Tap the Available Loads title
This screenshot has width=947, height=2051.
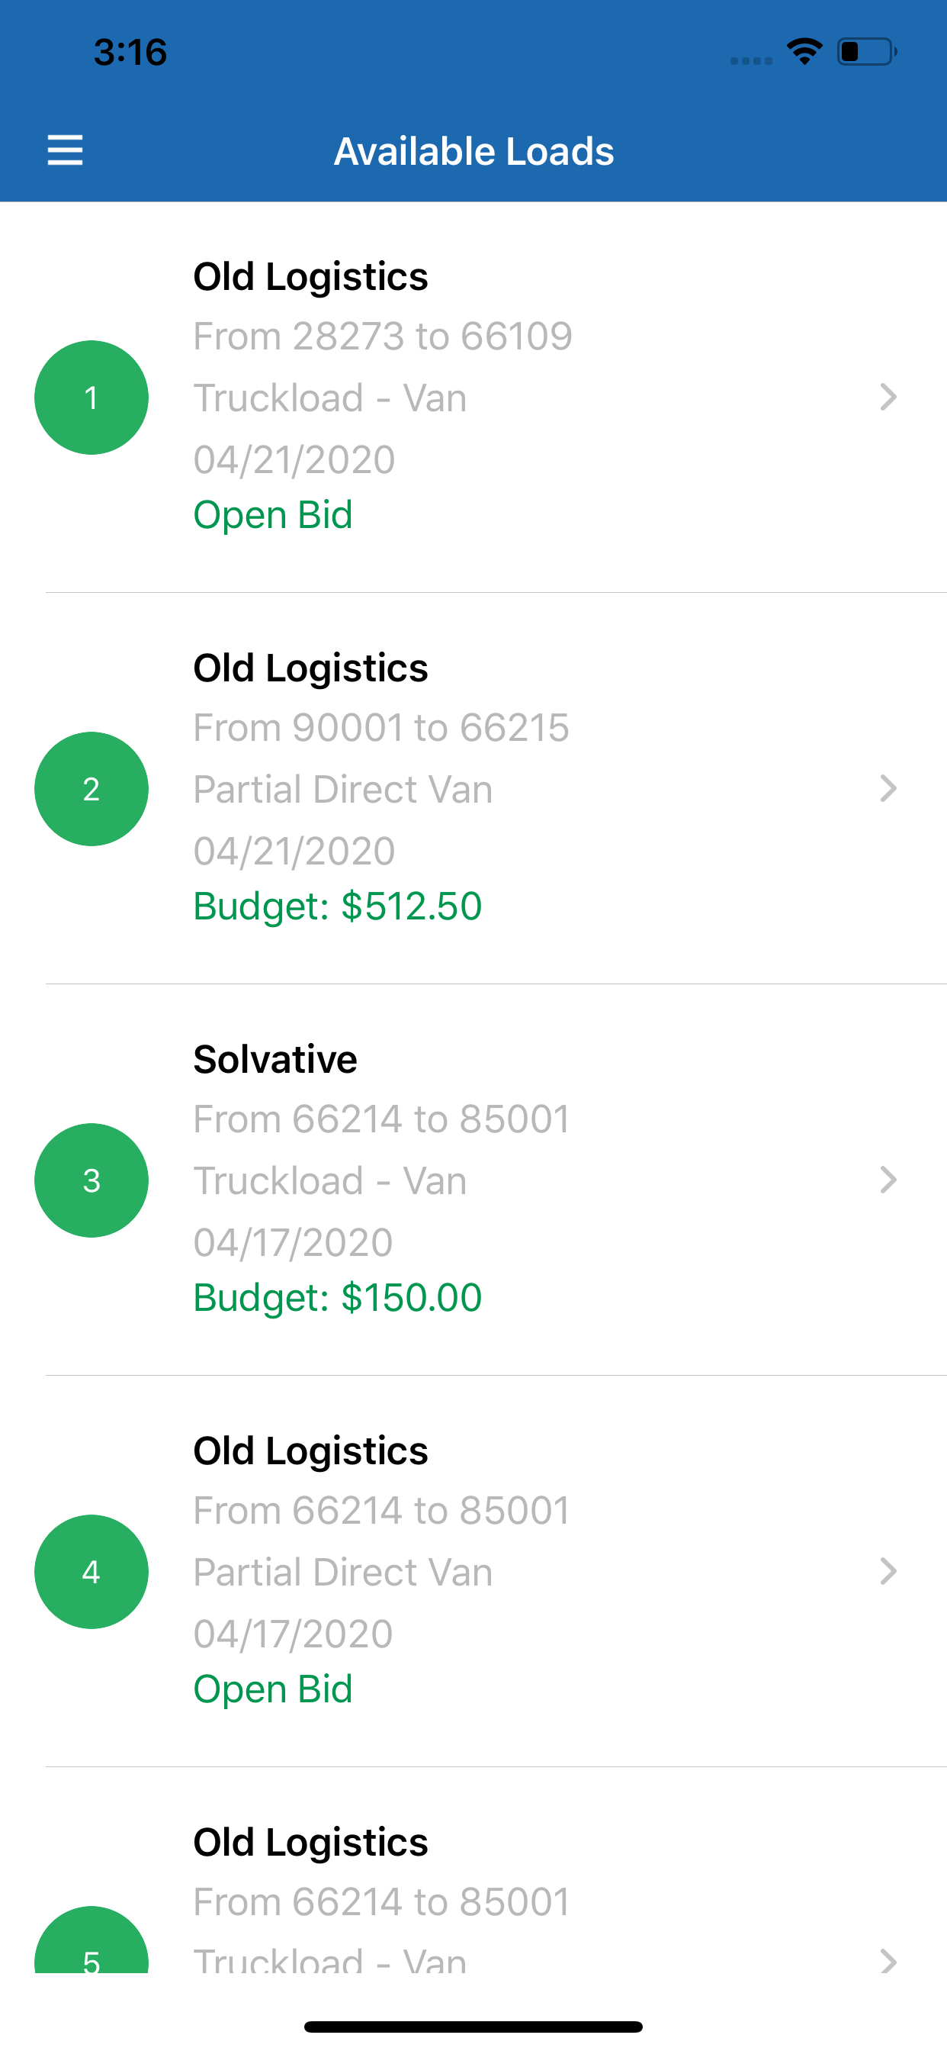click(x=474, y=151)
